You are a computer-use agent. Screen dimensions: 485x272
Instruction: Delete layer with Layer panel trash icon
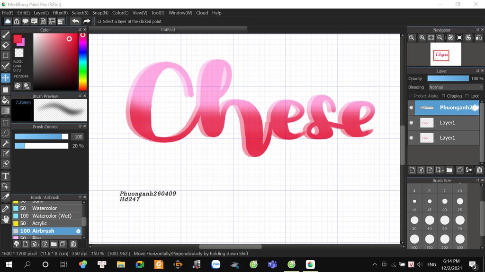479,170
